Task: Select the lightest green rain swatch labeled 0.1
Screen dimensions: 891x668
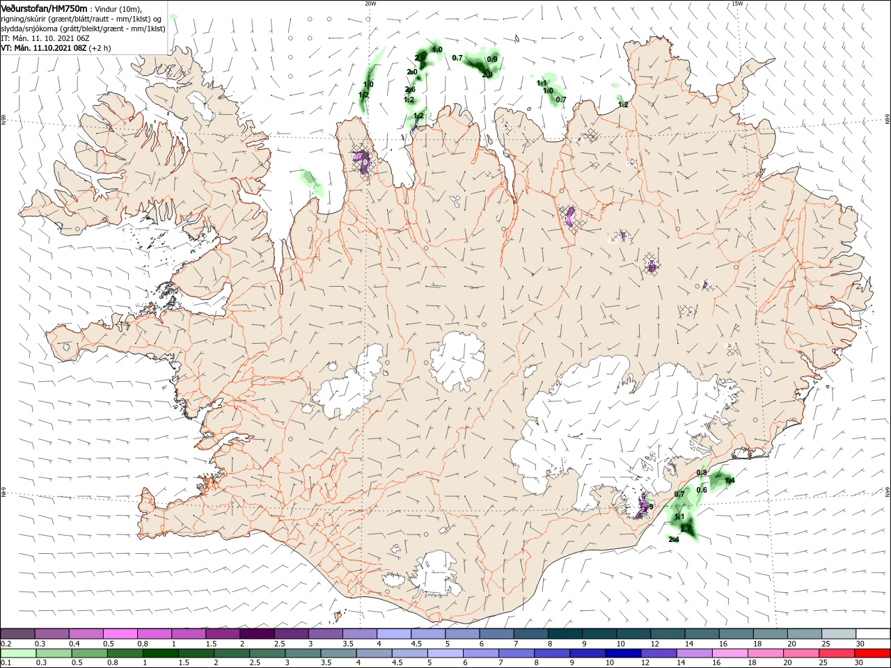Action: pyautogui.click(x=18, y=653)
